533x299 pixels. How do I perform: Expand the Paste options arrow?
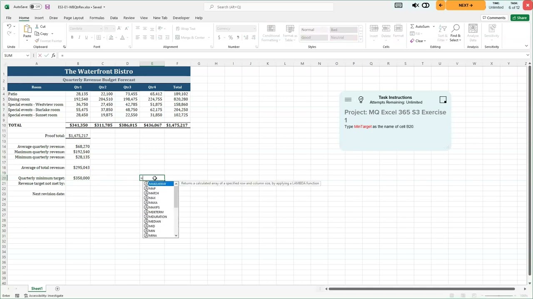tap(27, 41)
